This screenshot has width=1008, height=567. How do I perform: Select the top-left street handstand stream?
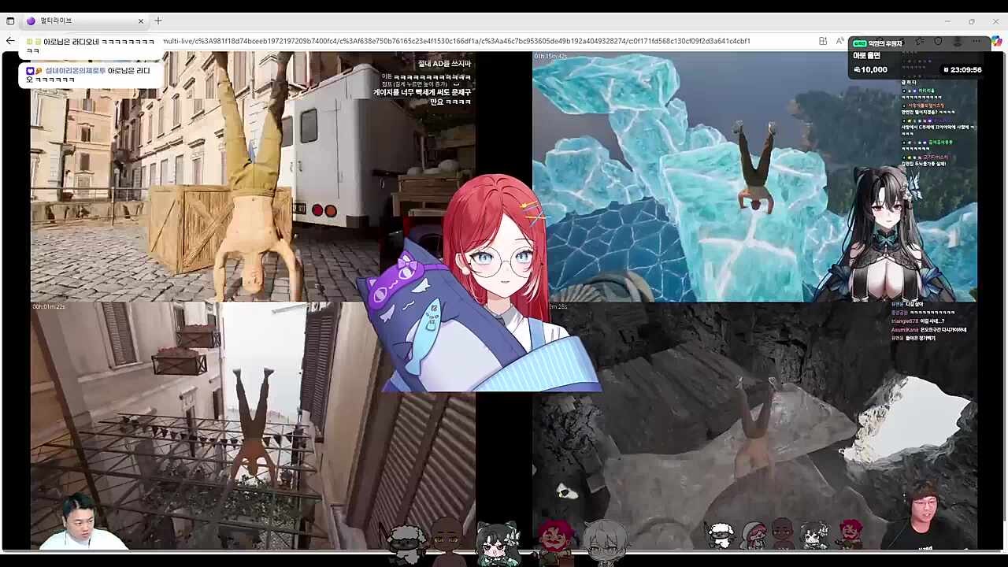(253, 176)
